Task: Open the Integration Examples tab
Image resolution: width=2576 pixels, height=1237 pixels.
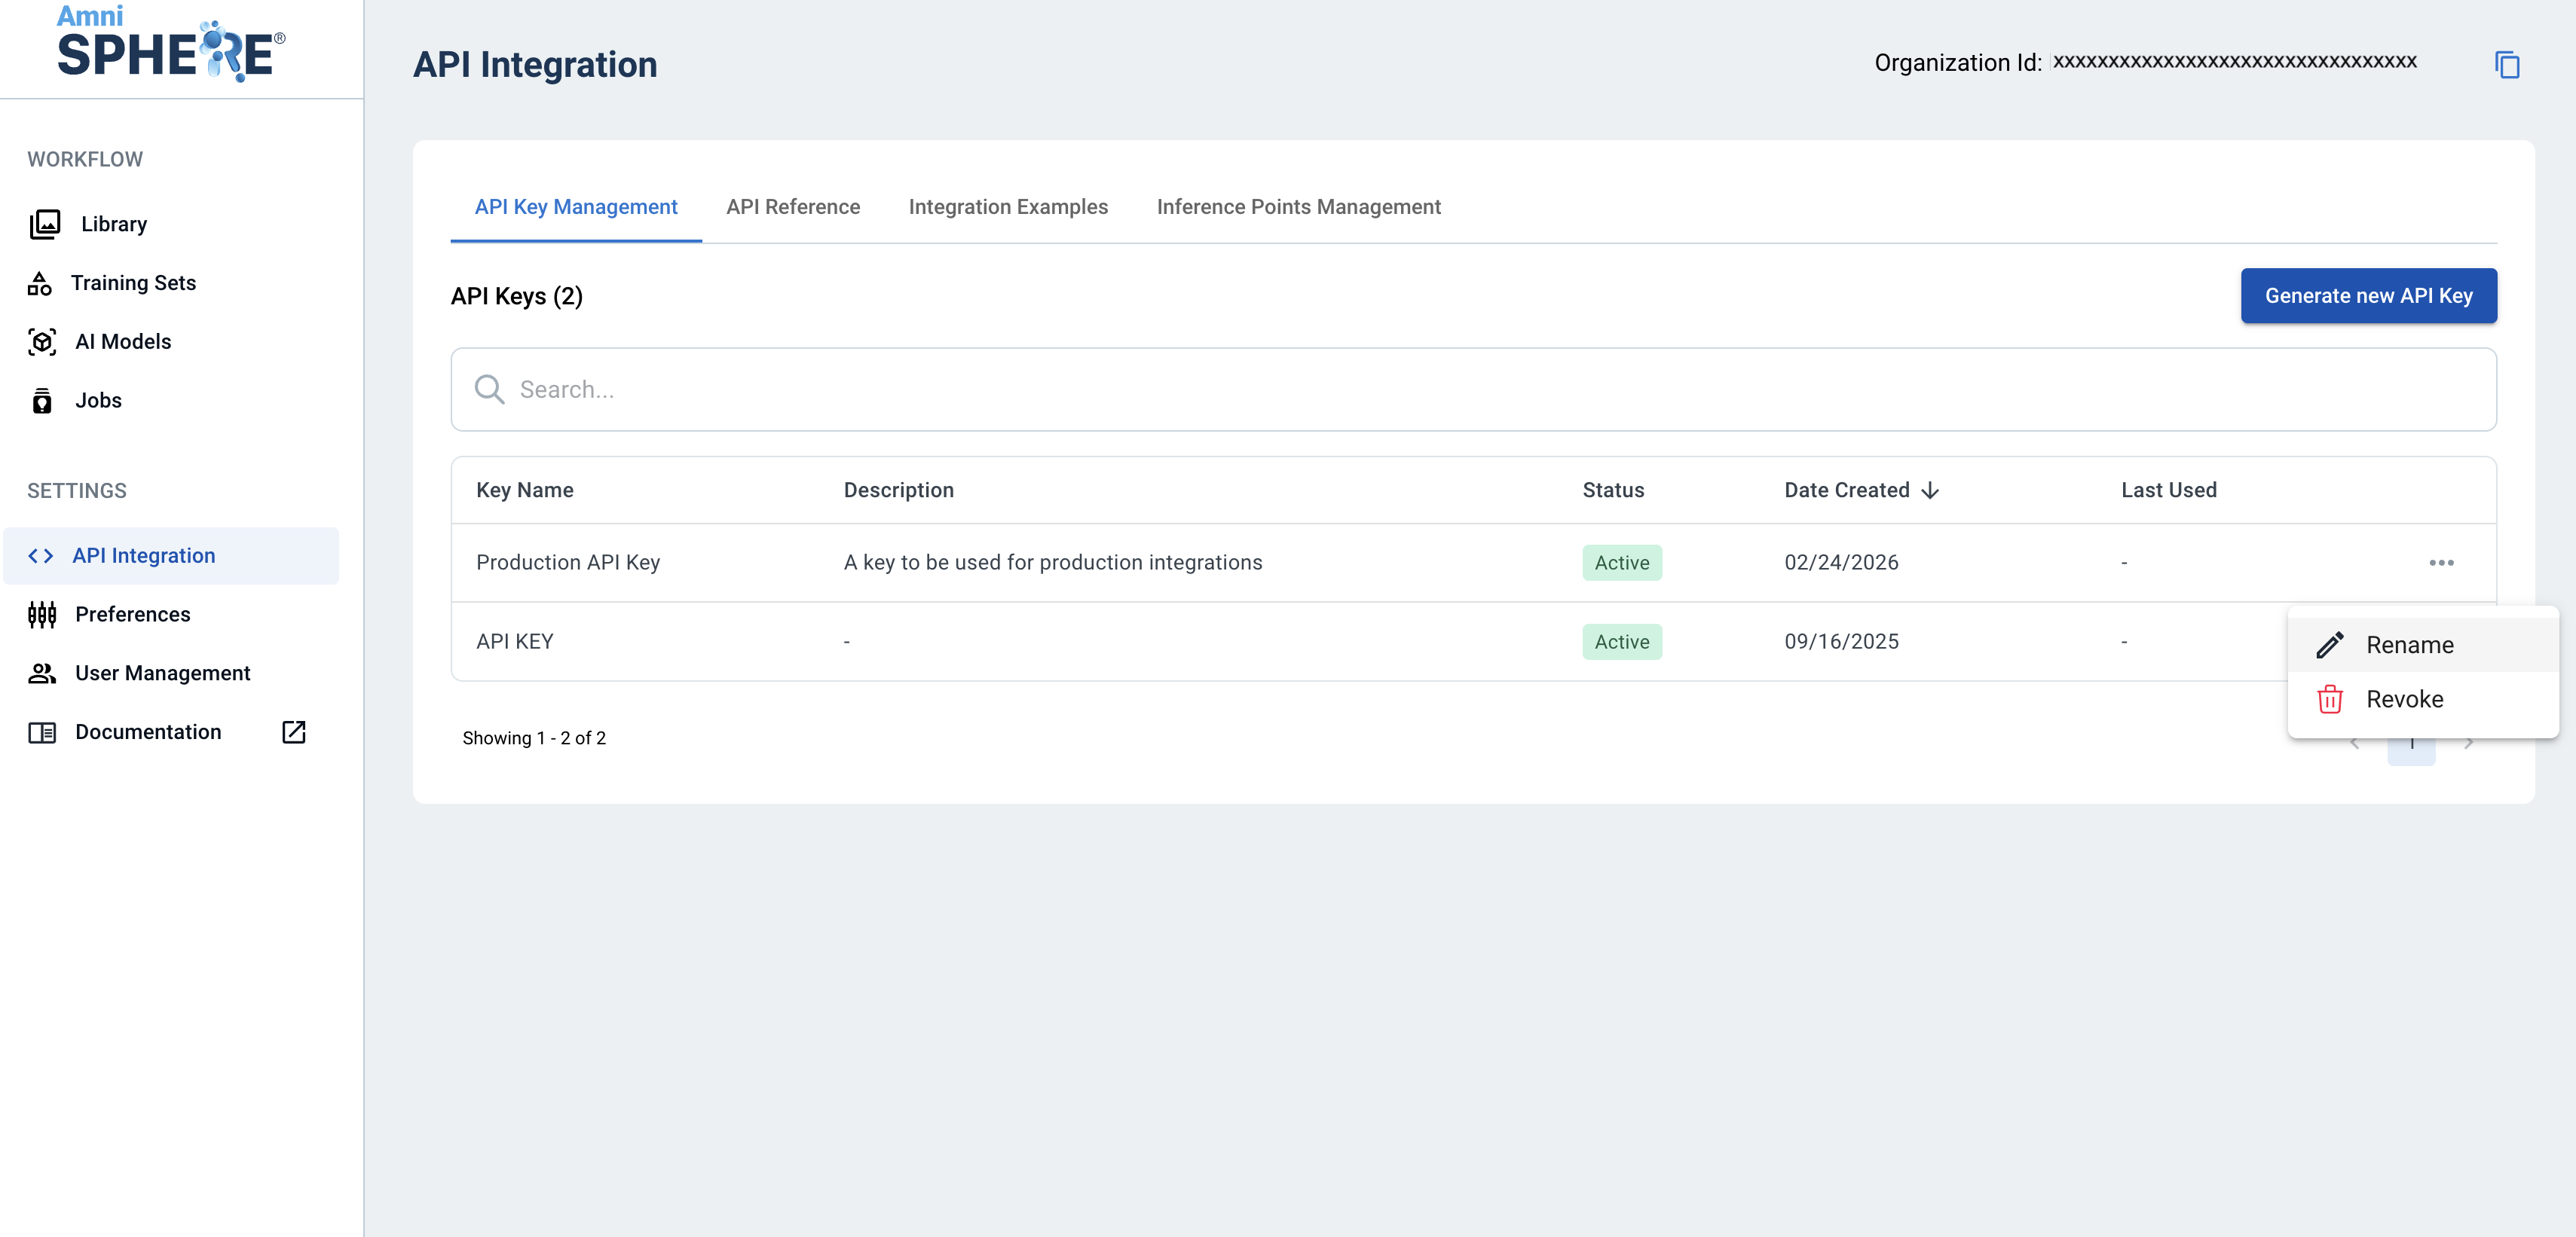Action: tap(1007, 207)
